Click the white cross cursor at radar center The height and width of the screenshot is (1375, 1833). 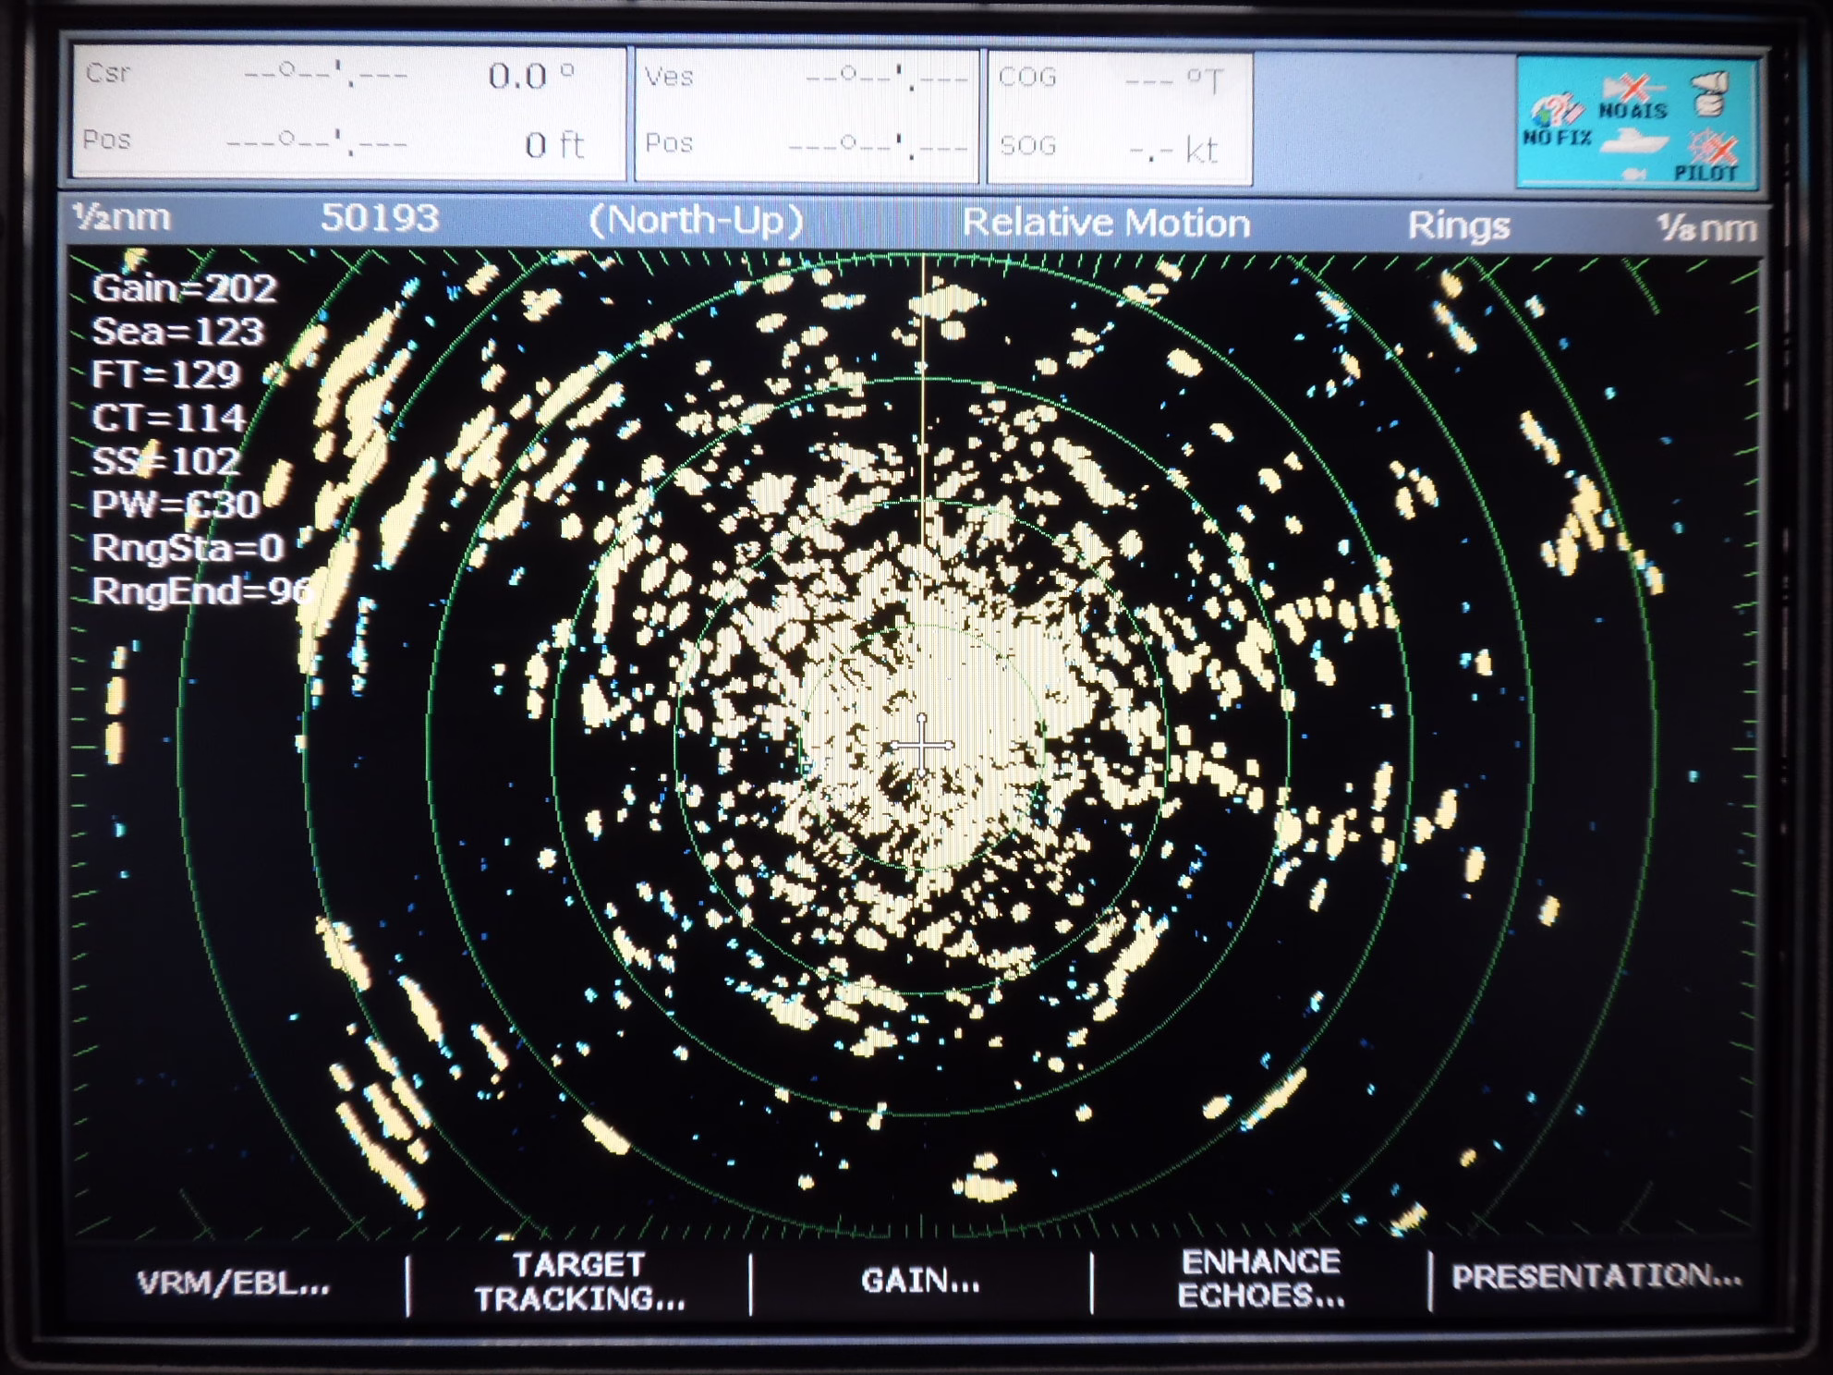[x=921, y=745]
